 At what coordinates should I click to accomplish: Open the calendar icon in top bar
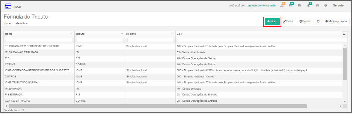317,5
